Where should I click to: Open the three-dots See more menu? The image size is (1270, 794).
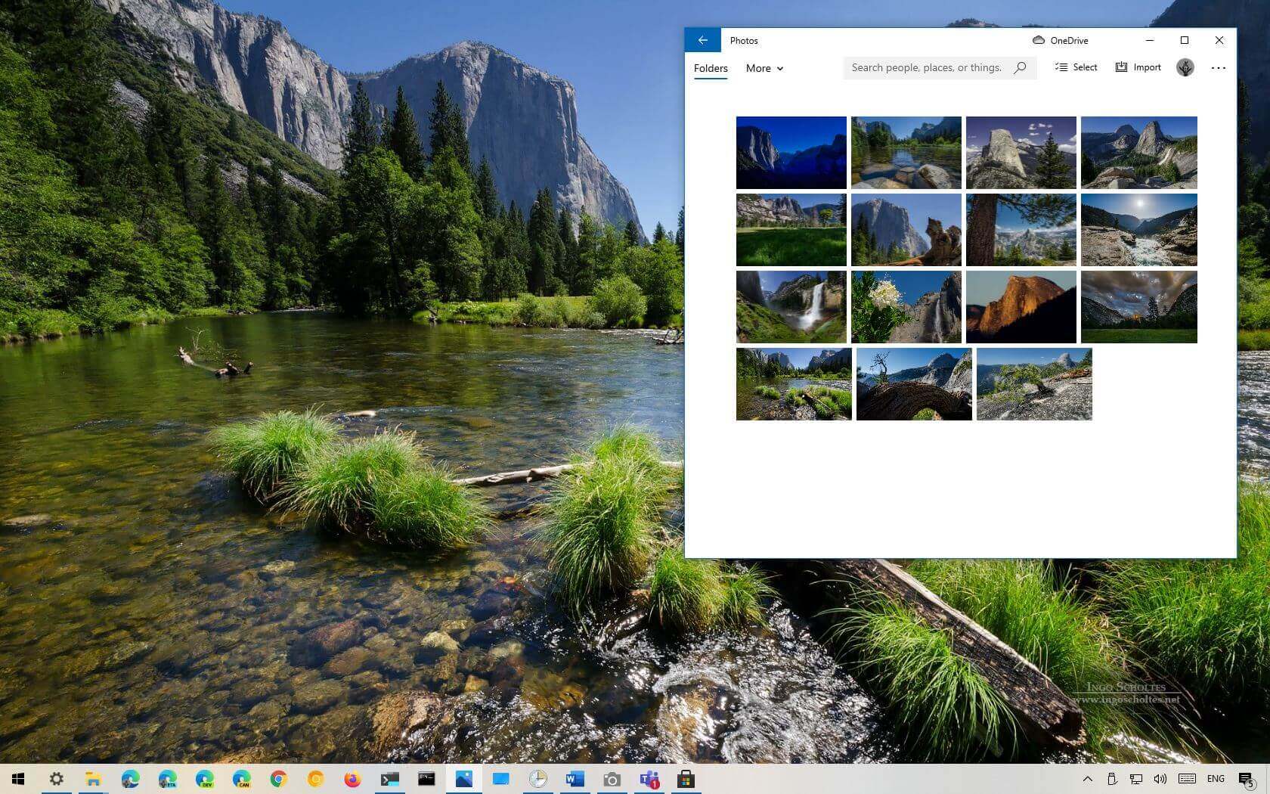(1218, 67)
